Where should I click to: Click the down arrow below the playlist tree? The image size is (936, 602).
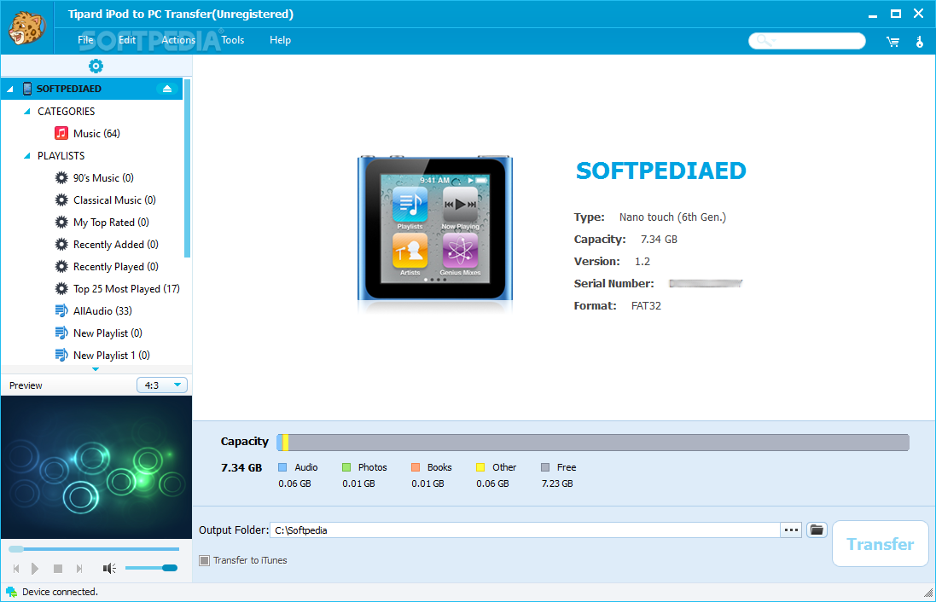tap(96, 369)
